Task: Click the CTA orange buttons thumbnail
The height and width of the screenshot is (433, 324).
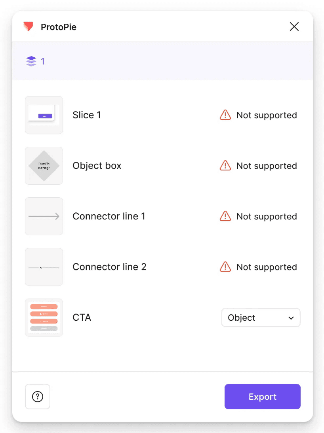Action: click(x=44, y=318)
